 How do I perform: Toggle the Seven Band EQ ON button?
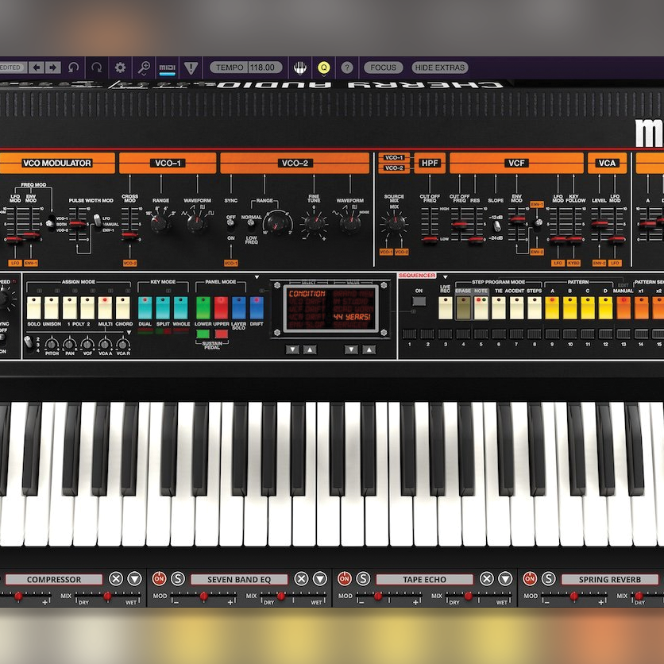click(159, 578)
